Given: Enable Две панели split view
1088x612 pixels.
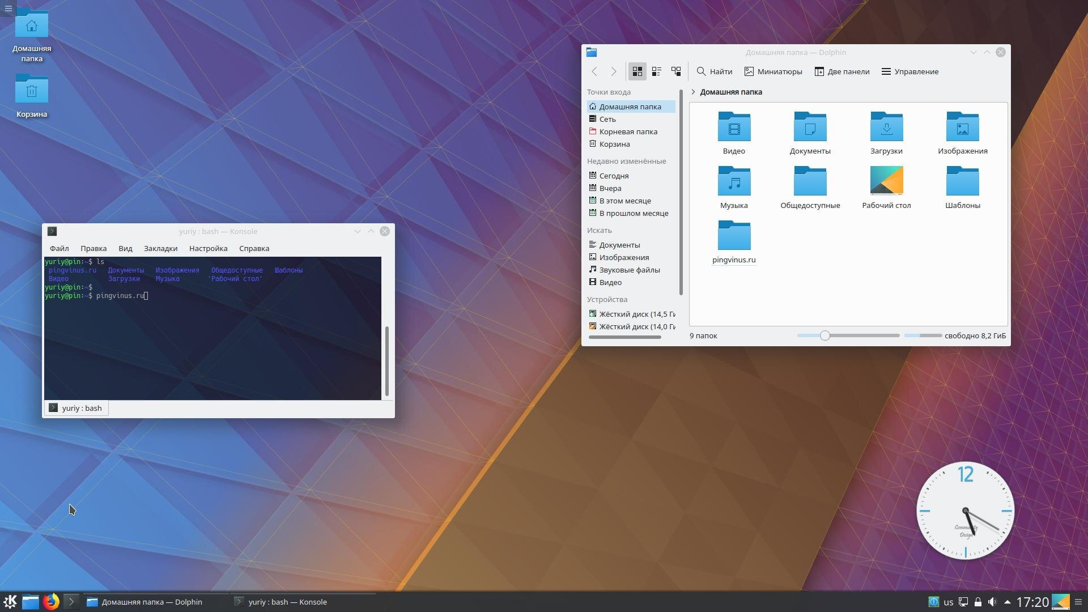Looking at the screenshot, I should (x=841, y=71).
